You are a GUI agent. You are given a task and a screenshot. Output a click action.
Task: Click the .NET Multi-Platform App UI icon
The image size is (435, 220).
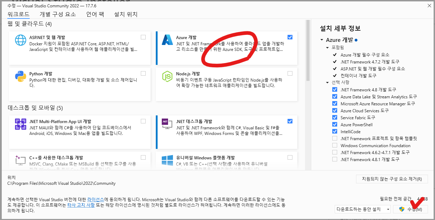click(21, 124)
